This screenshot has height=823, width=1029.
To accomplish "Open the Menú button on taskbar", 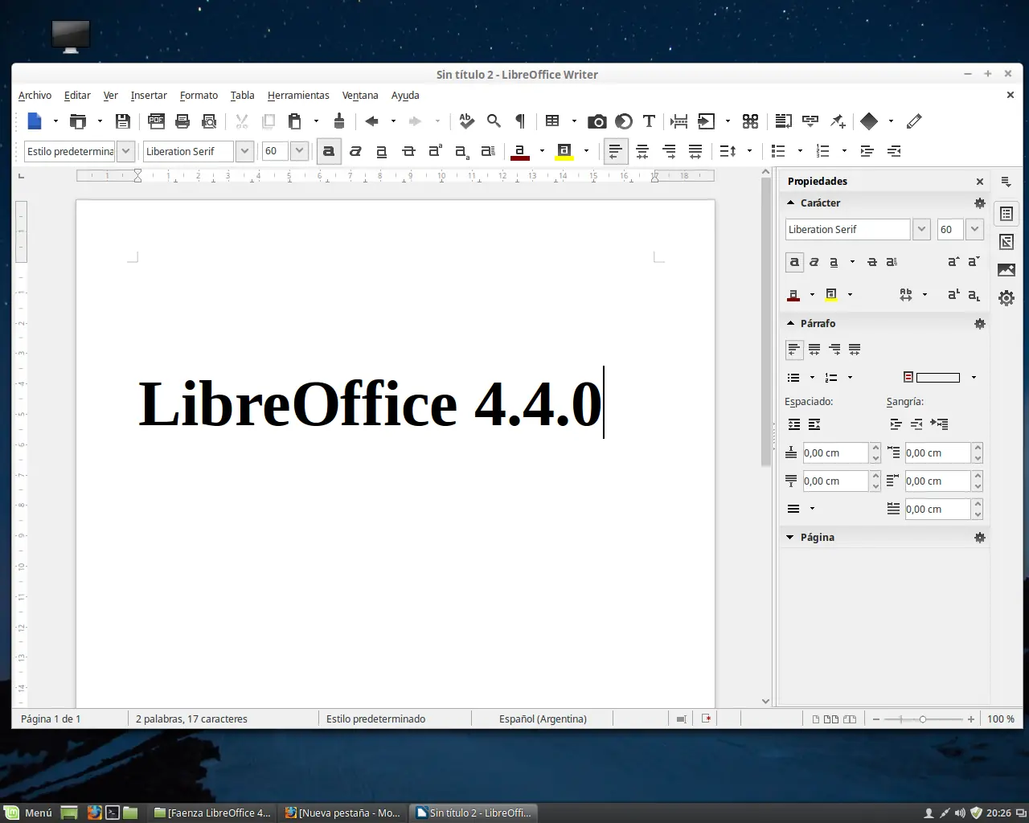I will 29,813.
